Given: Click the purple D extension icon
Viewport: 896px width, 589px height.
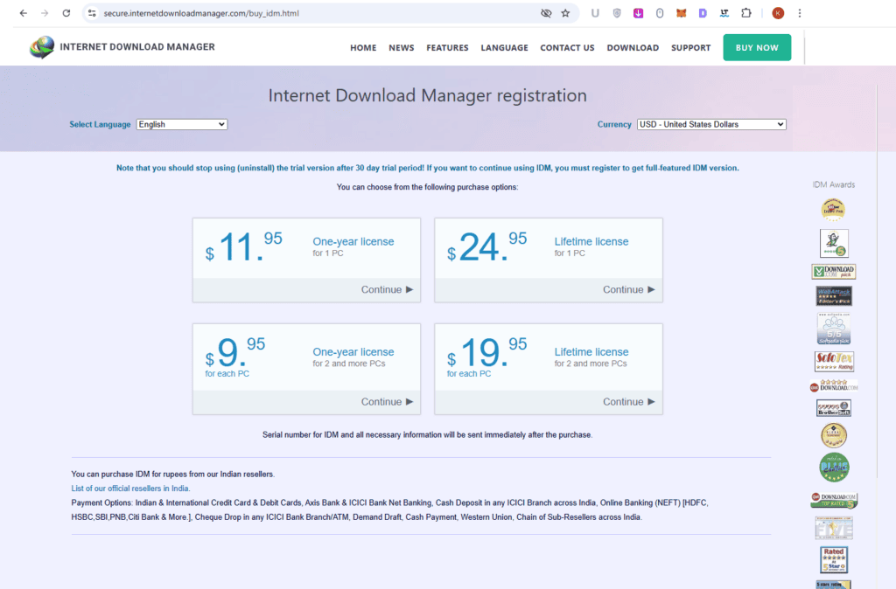Looking at the screenshot, I should point(703,13).
